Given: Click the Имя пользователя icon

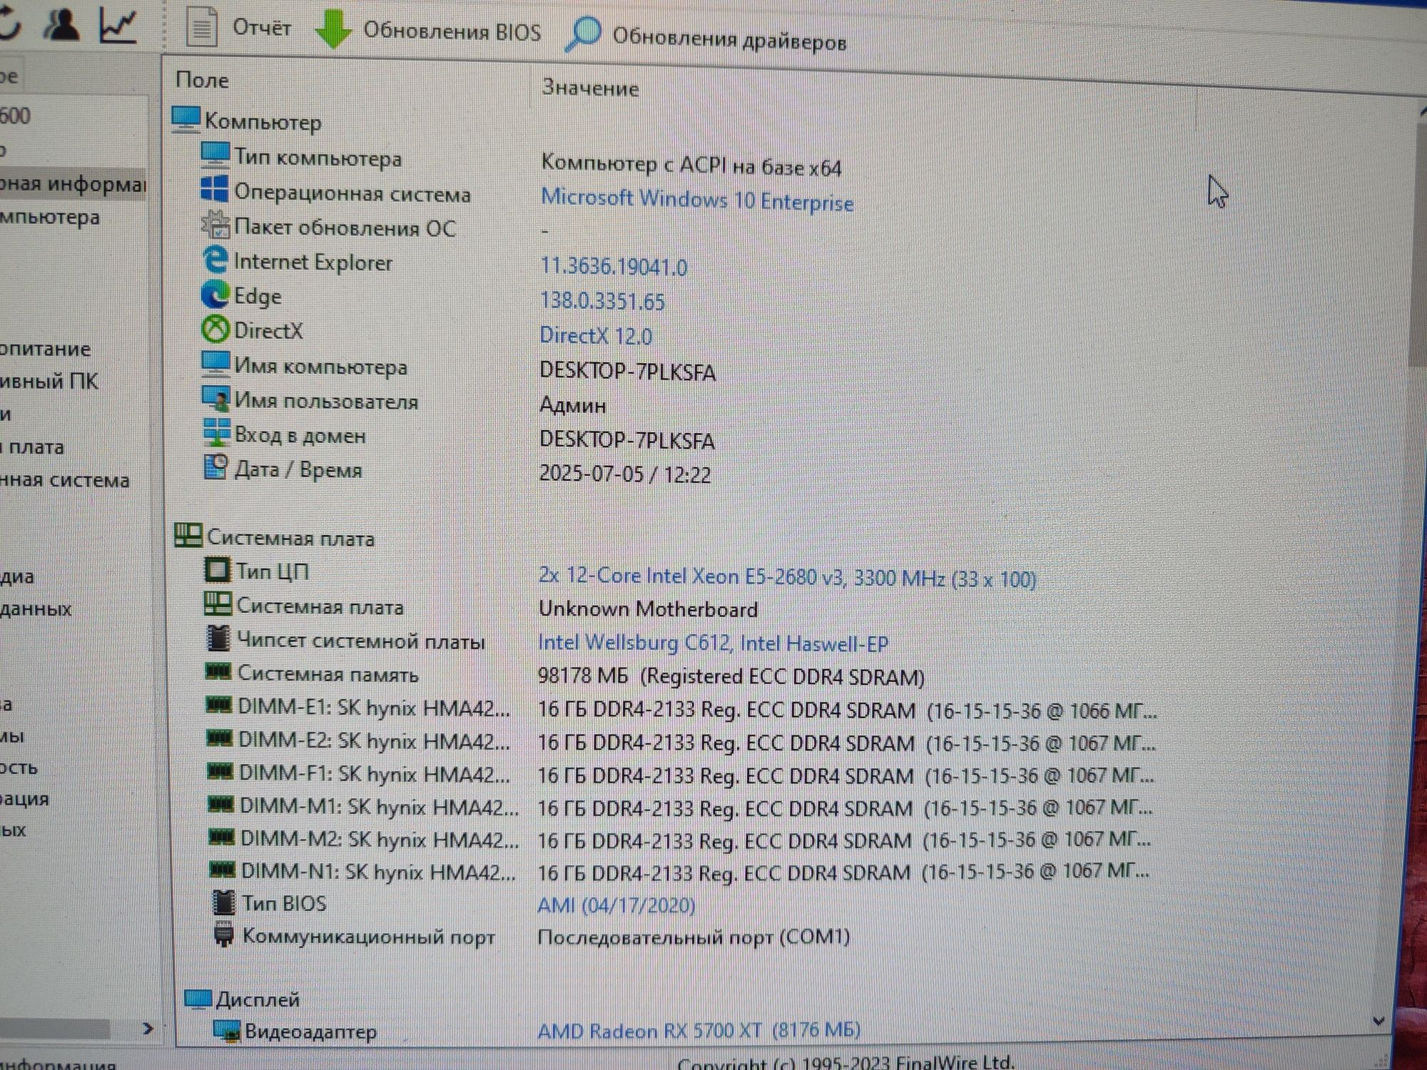Looking at the screenshot, I should click(x=215, y=399).
